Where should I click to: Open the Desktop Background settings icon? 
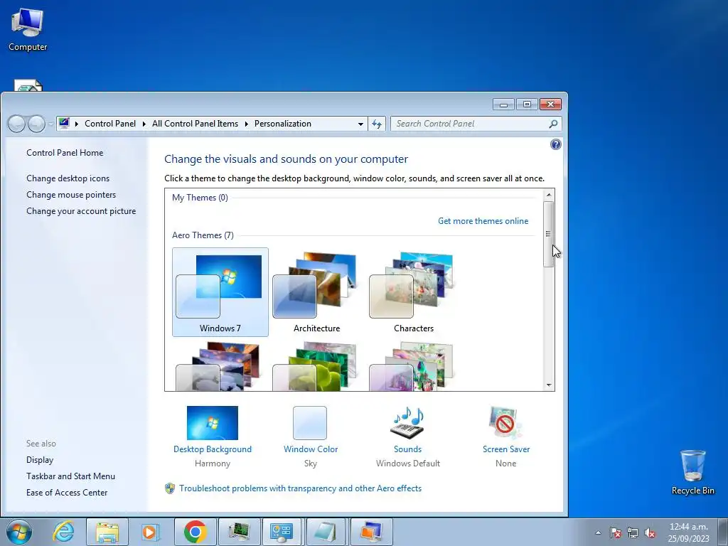tap(212, 422)
